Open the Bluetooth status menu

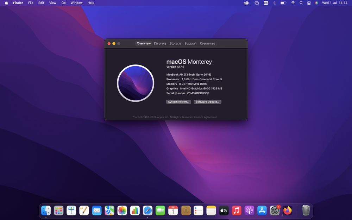(x=274, y=3)
